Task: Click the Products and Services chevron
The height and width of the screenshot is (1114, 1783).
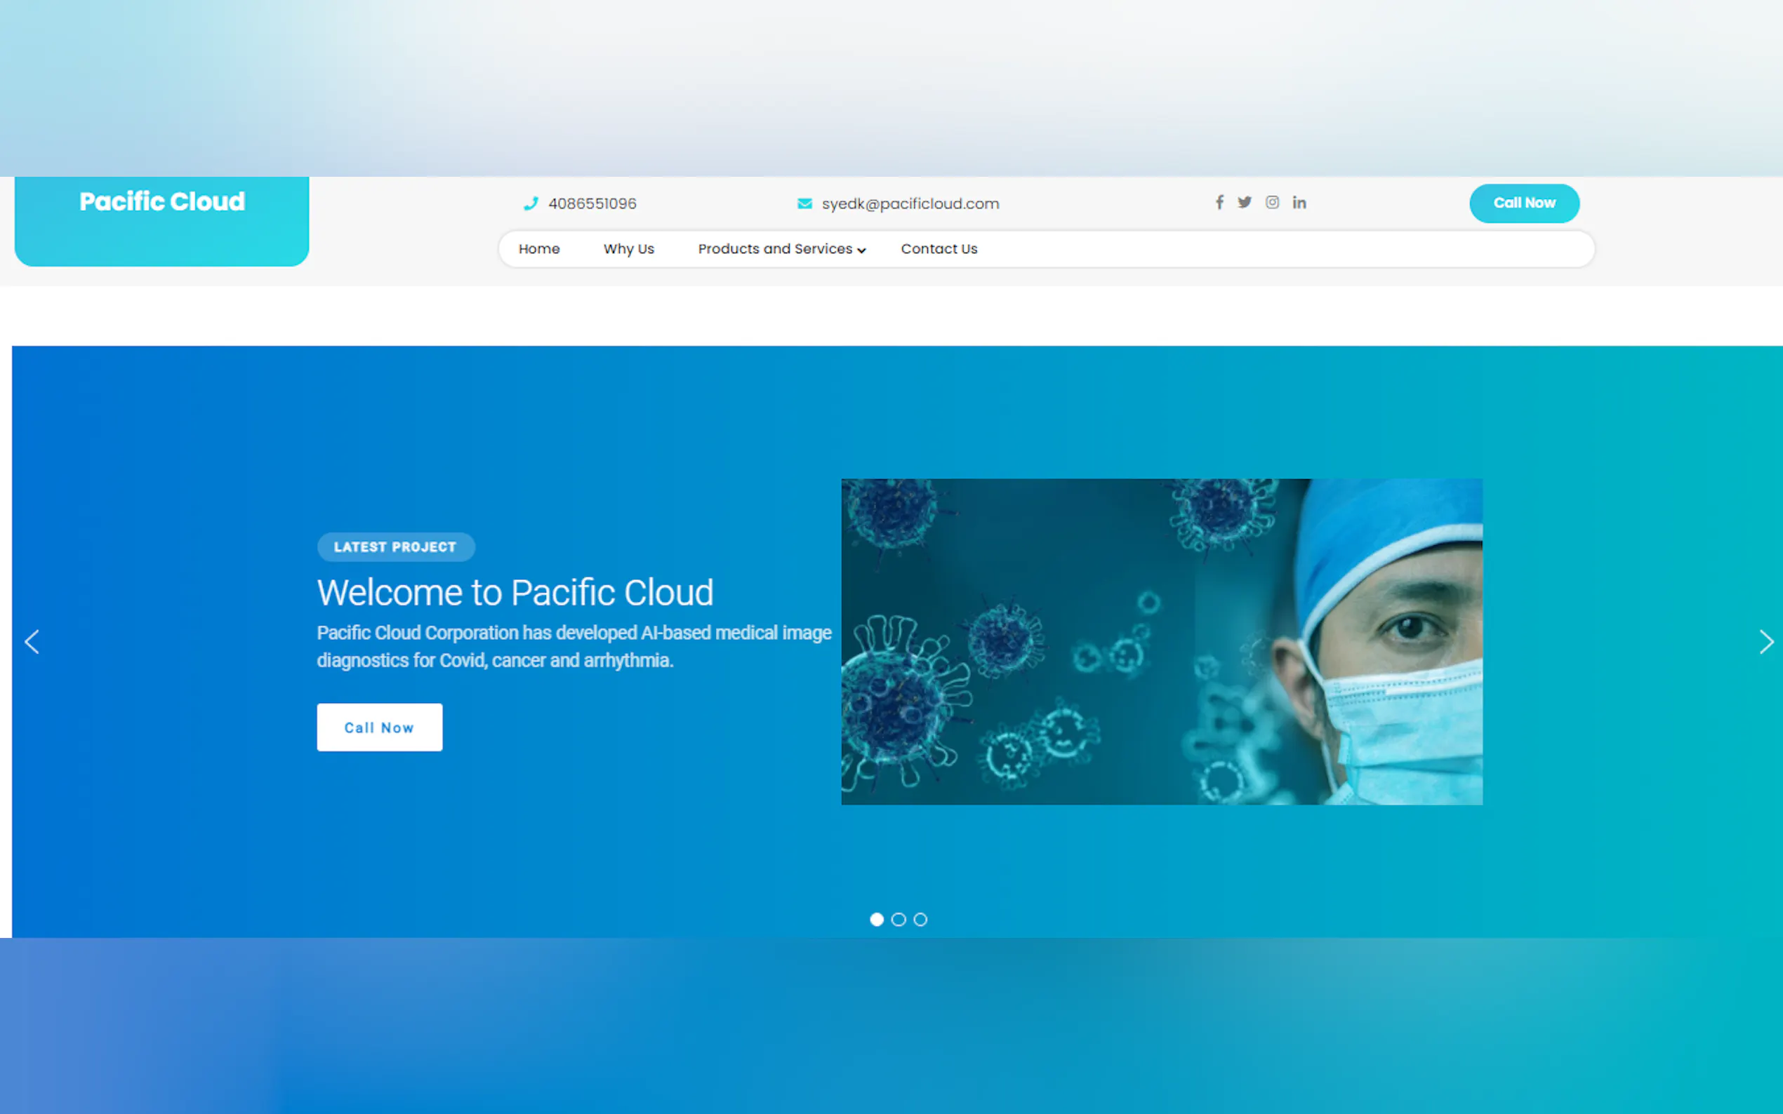Action: 861,250
